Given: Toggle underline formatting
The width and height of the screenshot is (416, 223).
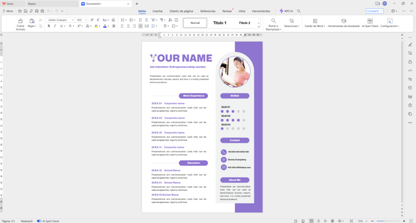Looking at the screenshot, I should point(61,26).
